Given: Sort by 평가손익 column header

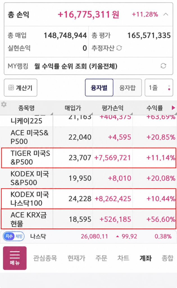Looking at the screenshot, I should (112, 108).
